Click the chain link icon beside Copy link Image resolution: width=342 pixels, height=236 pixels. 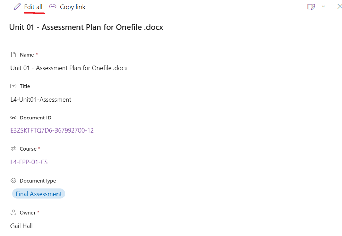click(53, 7)
